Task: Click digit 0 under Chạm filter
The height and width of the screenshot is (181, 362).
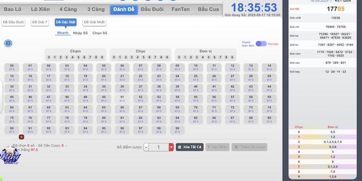Action: click(49, 57)
